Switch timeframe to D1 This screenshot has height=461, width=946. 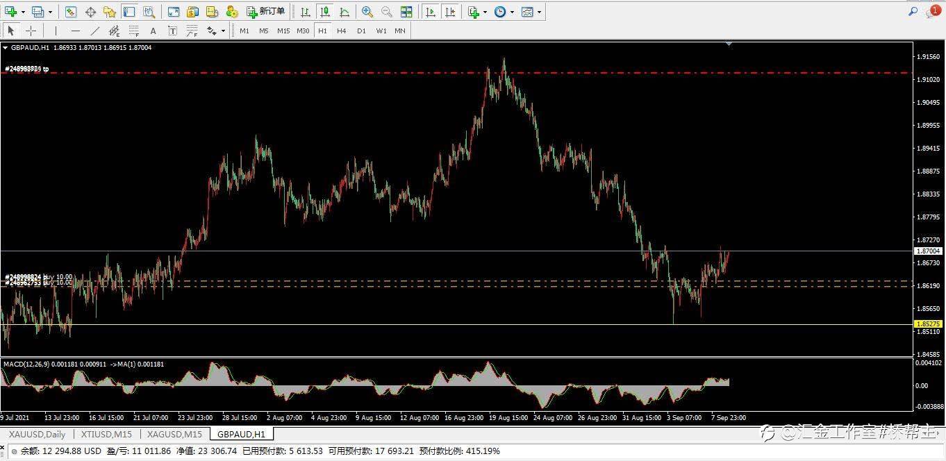(361, 31)
